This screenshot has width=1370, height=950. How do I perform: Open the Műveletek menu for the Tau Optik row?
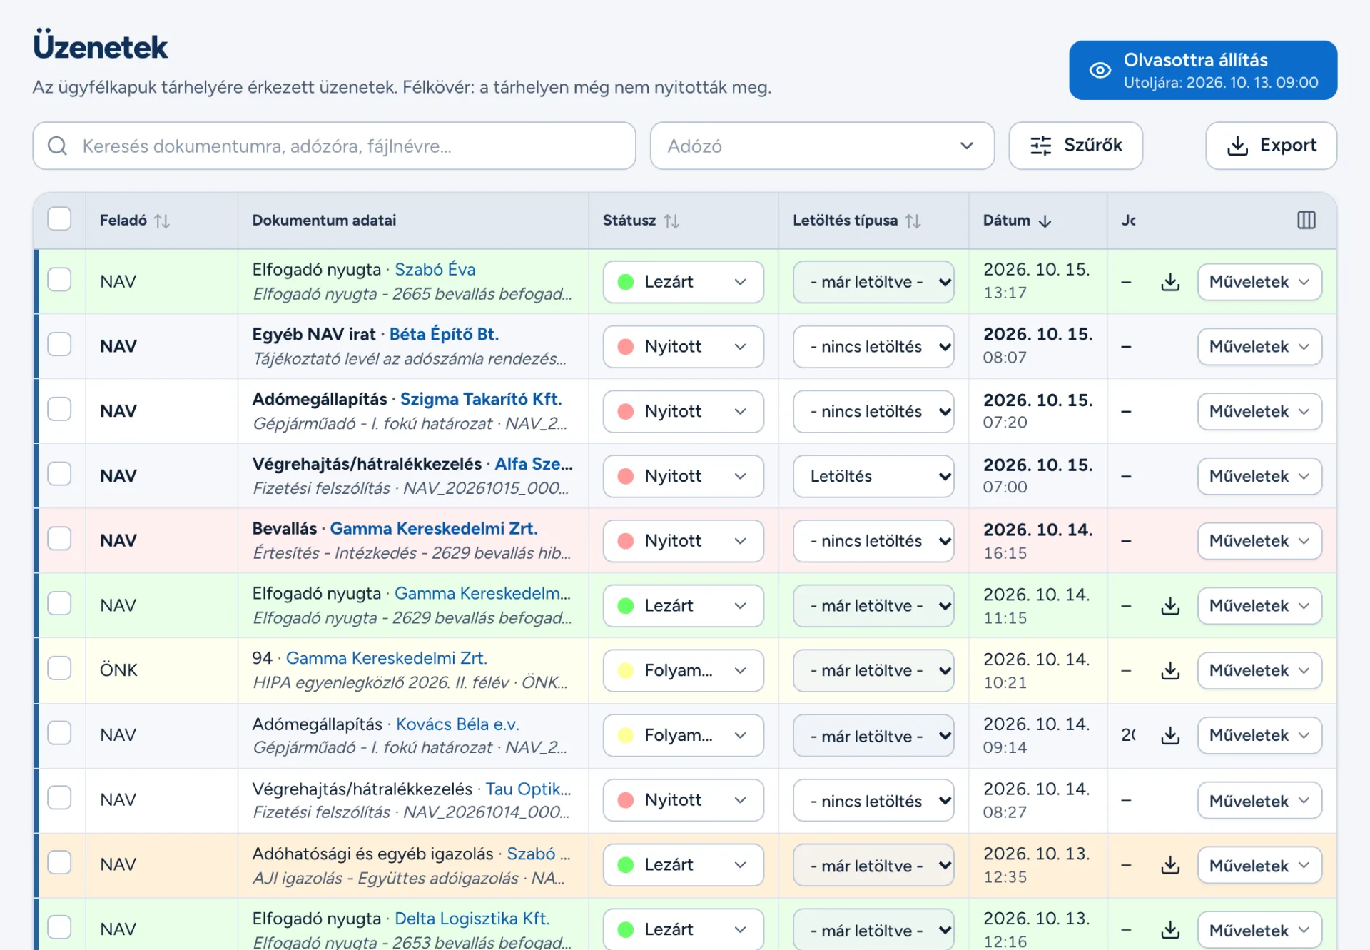[1259, 801]
